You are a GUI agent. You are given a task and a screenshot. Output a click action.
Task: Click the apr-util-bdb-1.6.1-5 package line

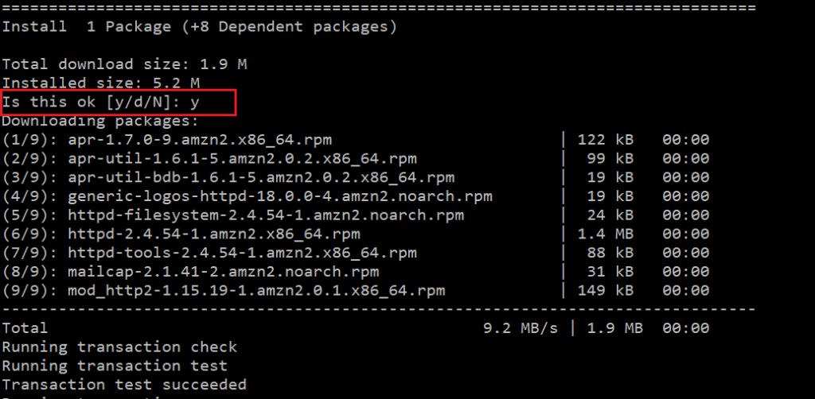pos(356,177)
